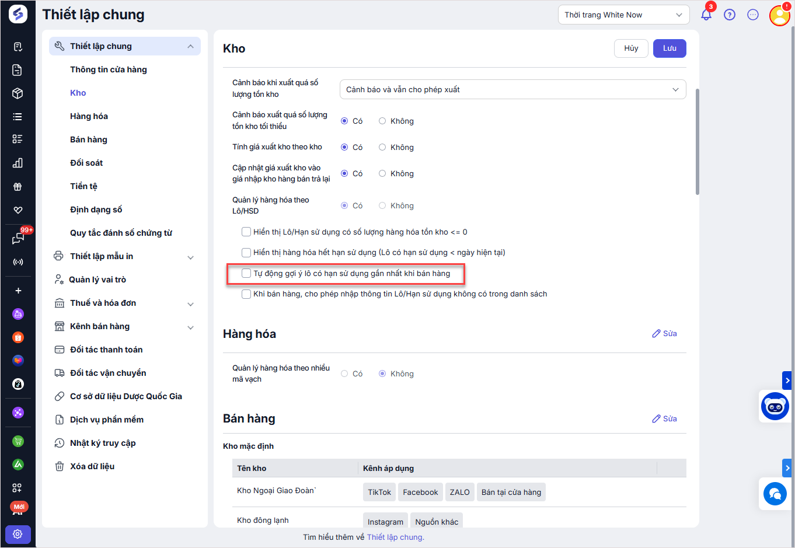Open the reports bar chart icon

(18, 163)
